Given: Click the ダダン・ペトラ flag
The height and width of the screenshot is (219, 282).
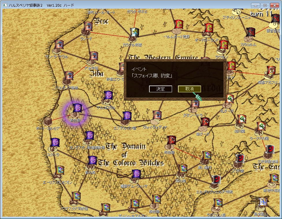Looking at the screenshot, I should coord(195,104).
